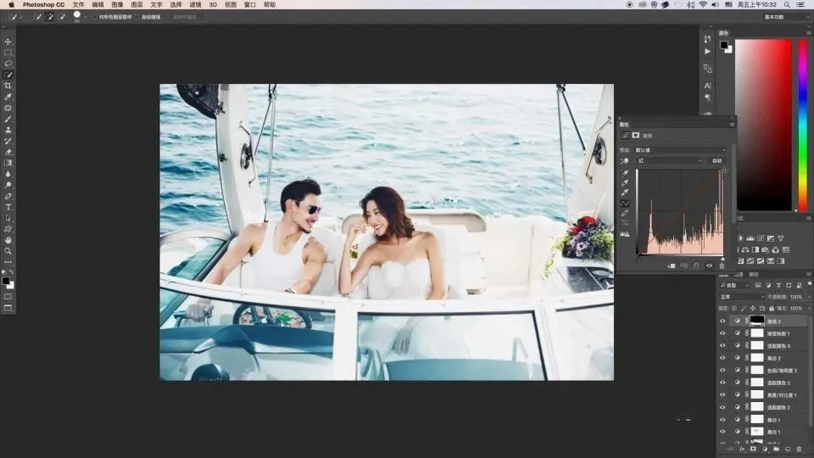Click the pencil draw-curve icon in Properties
Viewport: 814px width, 458px height.
625,213
